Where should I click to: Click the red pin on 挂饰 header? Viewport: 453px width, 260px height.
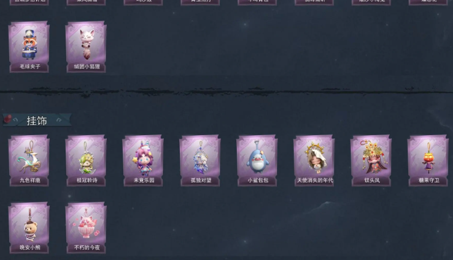click(x=8, y=118)
